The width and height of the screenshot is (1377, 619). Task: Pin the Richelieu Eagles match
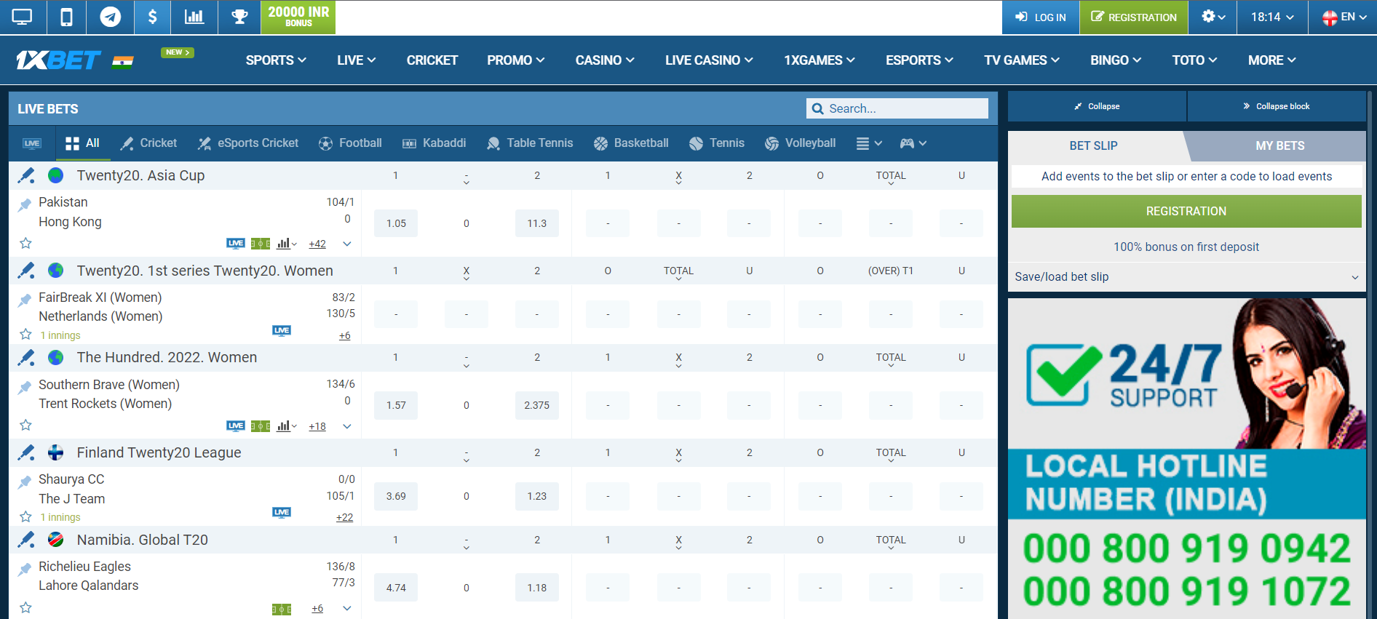(x=25, y=568)
